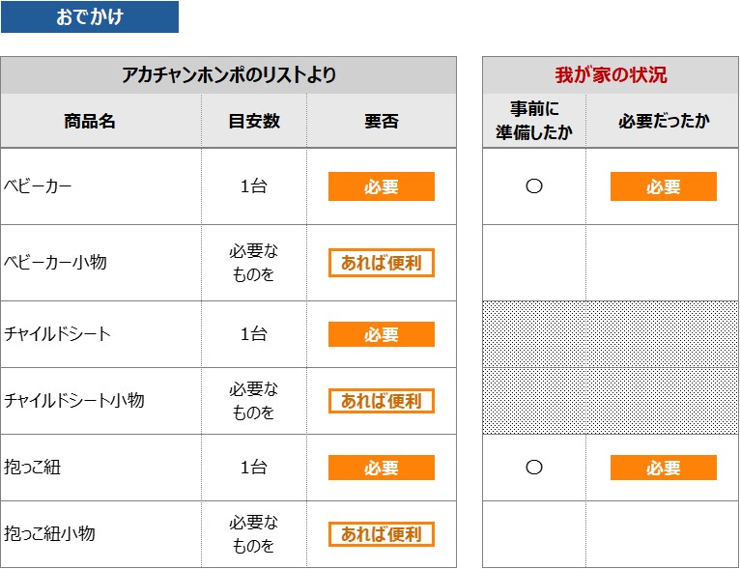Click the shaded cell beside チャイルドシート row
Screen dimensions: 740x569
(611, 334)
